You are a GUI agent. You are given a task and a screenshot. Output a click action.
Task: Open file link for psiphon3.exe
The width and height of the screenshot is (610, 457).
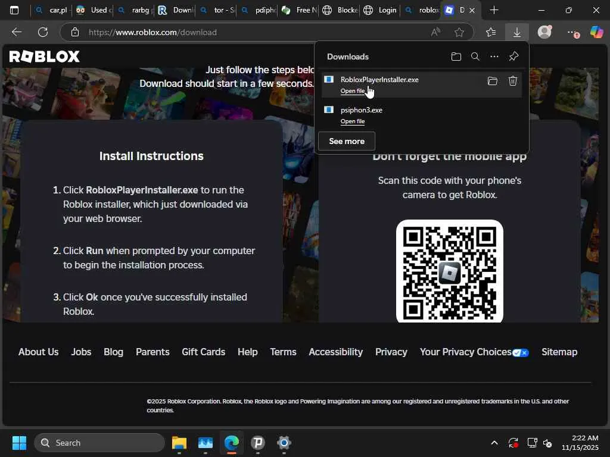point(352,121)
